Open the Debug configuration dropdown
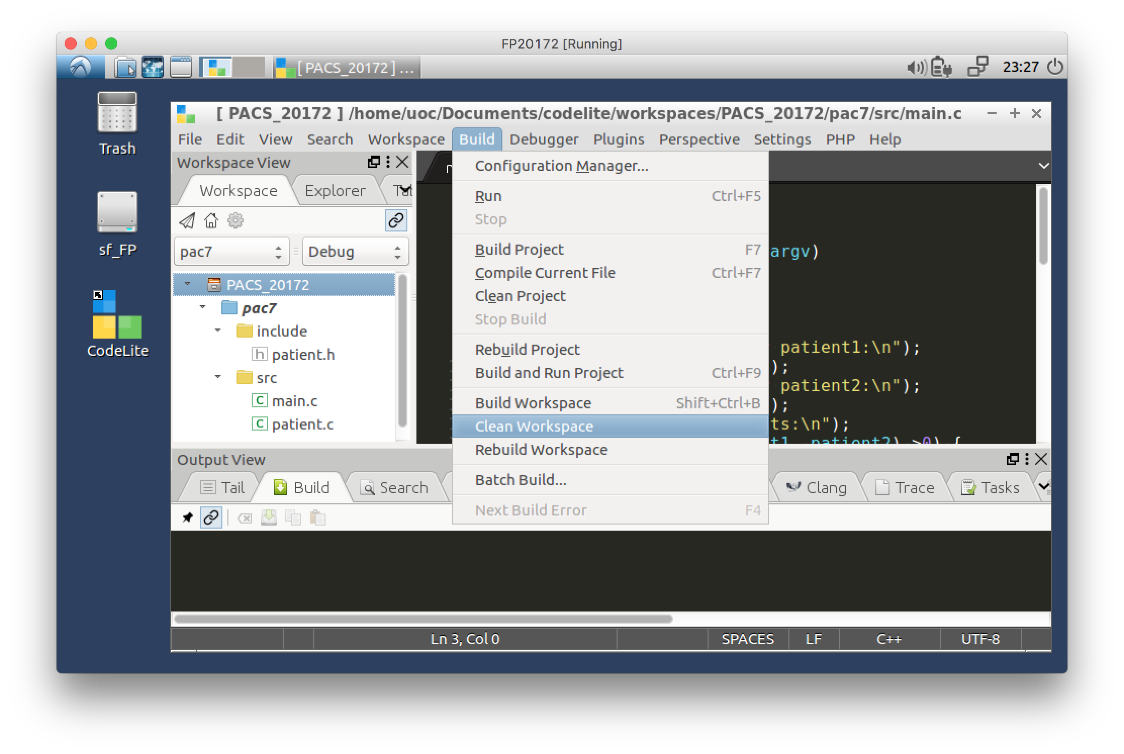 point(355,252)
